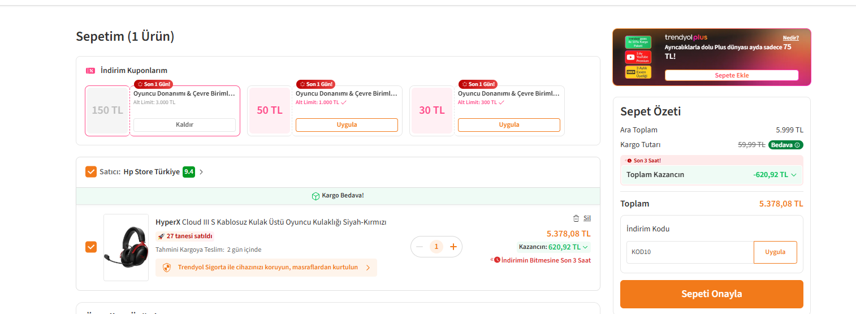The image size is (856, 314).
Task: Click the Sepetim (1 Ürün) heading
Action: [x=125, y=37]
